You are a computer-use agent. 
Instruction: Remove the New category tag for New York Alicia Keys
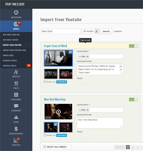tap(88, 110)
